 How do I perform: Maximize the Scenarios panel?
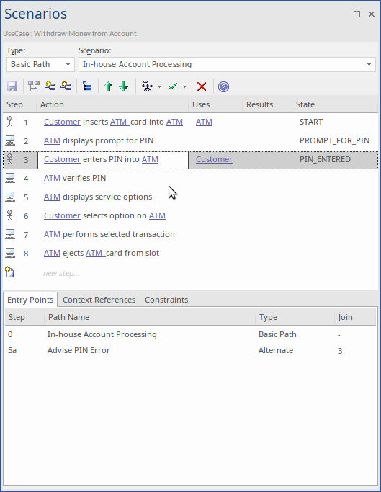pos(357,14)
